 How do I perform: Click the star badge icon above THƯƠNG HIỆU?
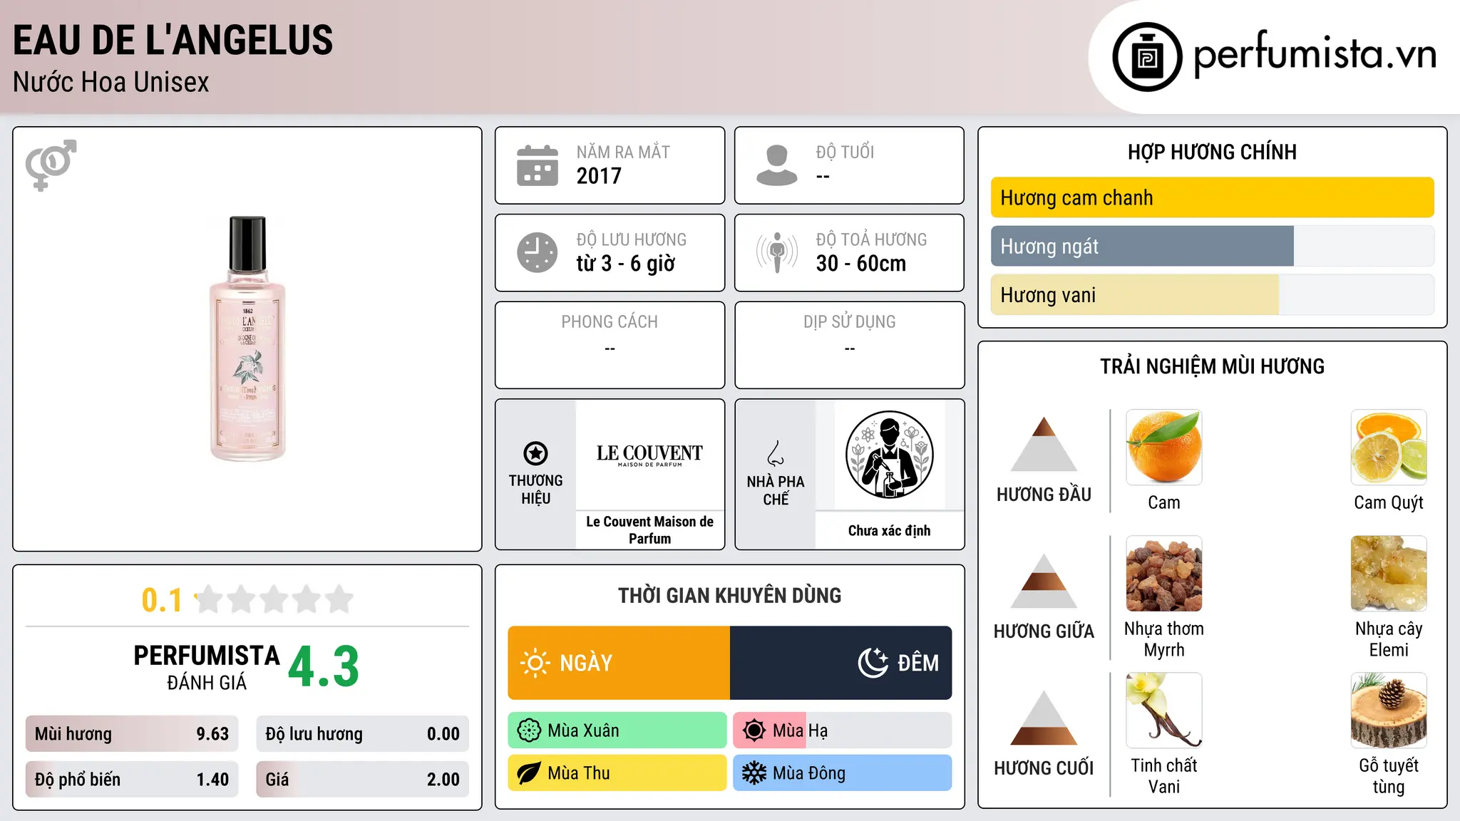535,453
